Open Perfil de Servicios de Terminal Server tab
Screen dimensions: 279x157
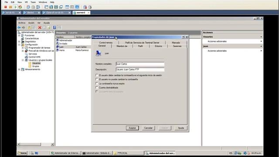tap(142, 43)
